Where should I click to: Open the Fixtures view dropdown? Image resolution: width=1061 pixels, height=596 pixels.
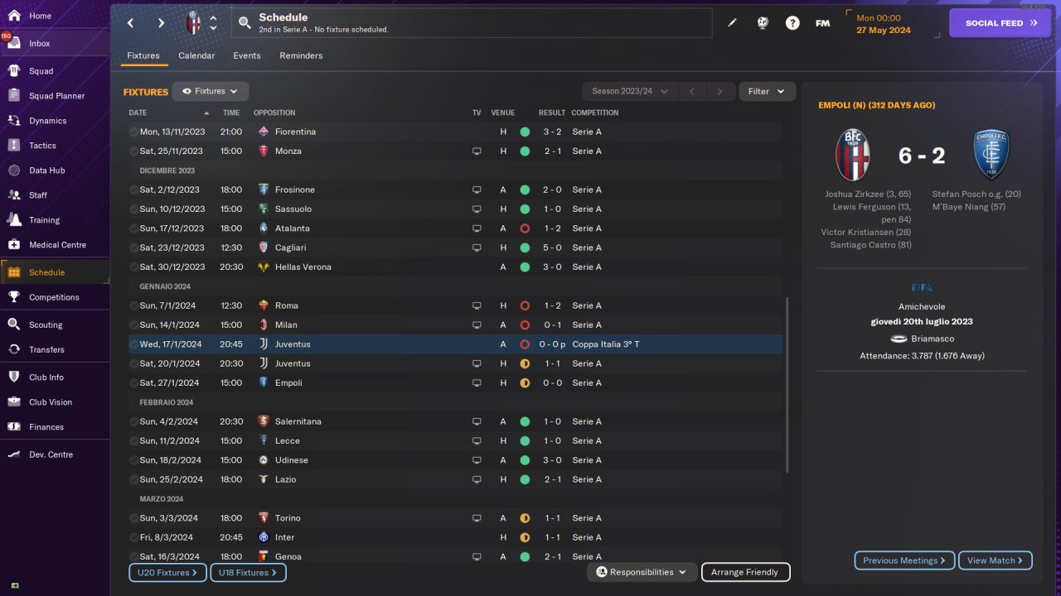tap(211, 91)
